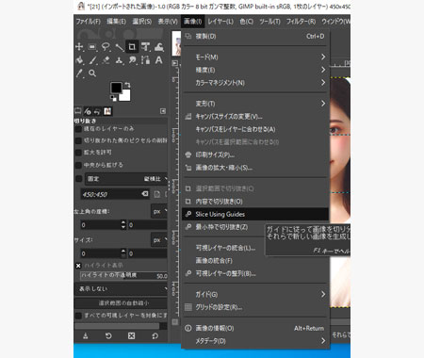Open the Images tab icon
The width and height of the screenshot is (424, 358).
tap(107, 111)
